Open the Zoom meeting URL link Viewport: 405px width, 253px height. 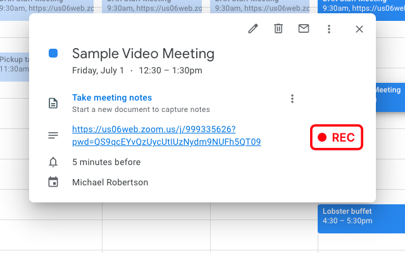click(166, 136)
